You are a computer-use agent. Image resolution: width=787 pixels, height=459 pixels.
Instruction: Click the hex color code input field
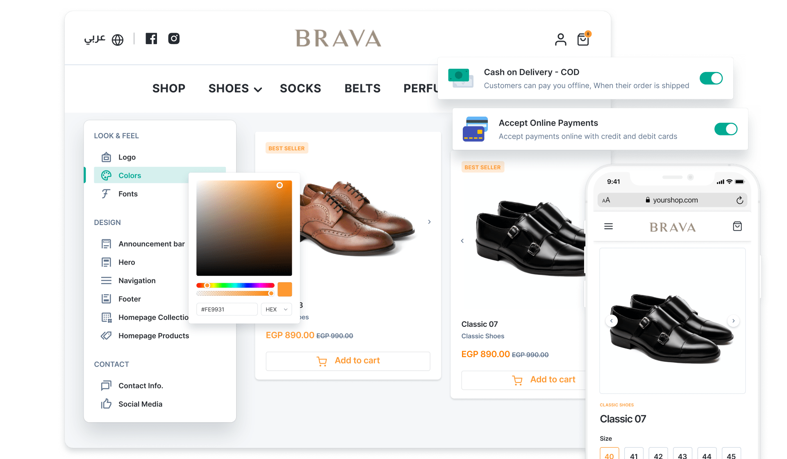point(226,309)
